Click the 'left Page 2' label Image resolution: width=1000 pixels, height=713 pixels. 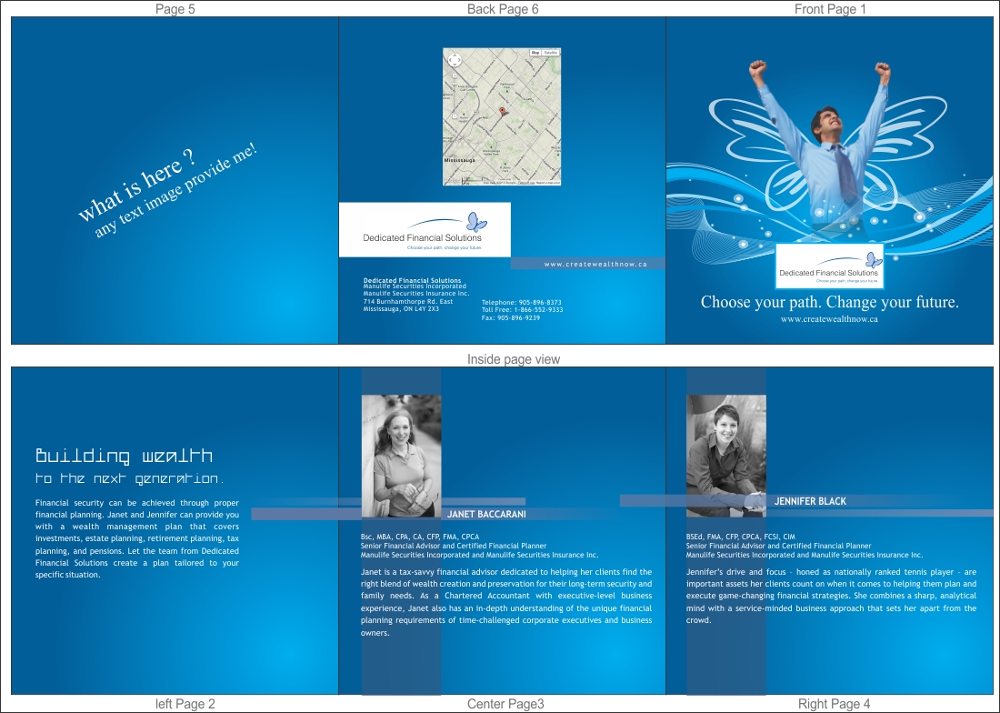pyautogui.click(x=185, y=704)
